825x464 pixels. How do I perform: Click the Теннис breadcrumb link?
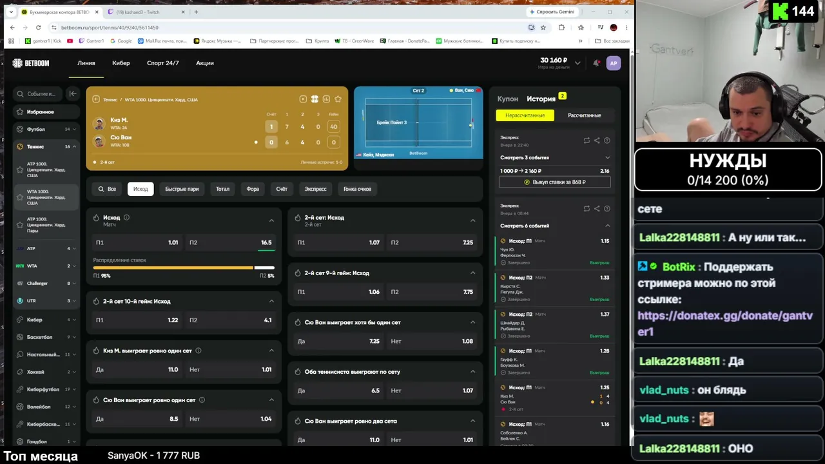tap(110, 100)
